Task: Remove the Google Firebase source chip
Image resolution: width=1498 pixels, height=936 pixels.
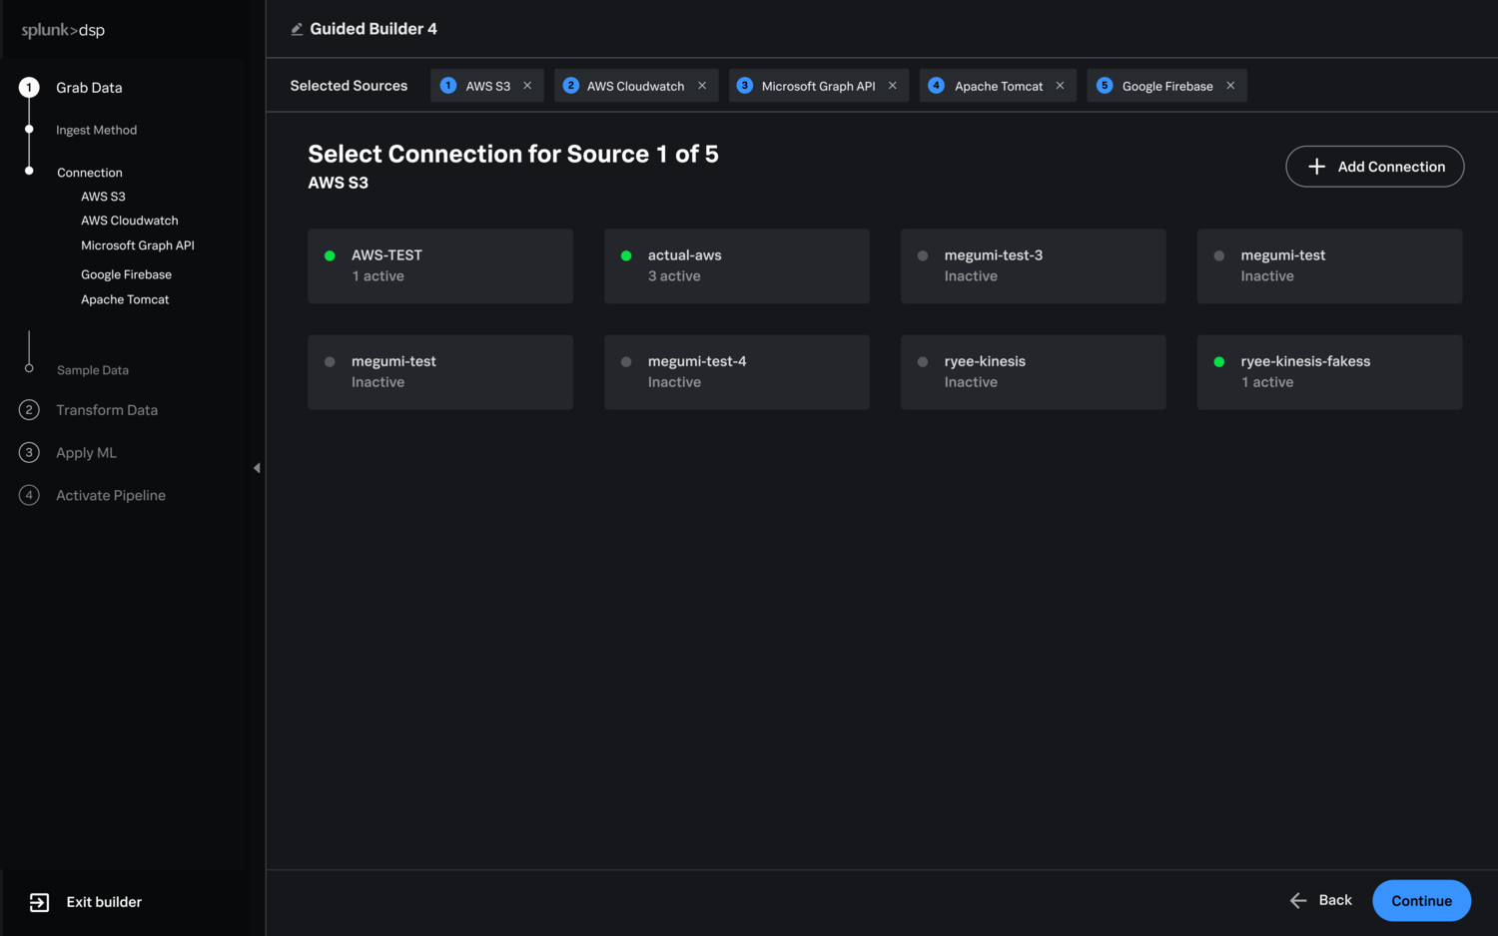Action: pos(1230,86)
